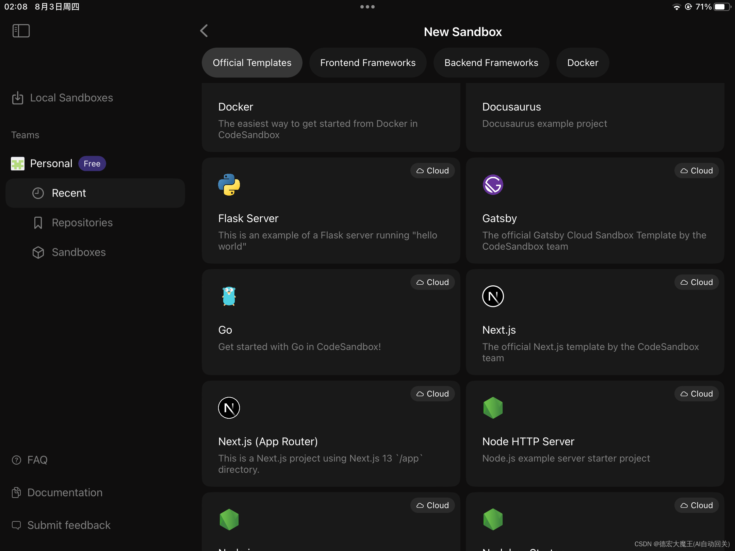Open Repositories in the sidebar
This screenshot has height=551, width=735.
tap(82, 223)
